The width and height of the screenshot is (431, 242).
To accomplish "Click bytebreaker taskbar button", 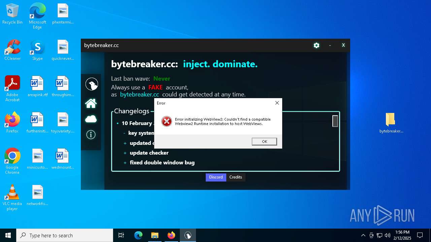I will (x=188, y=235).
